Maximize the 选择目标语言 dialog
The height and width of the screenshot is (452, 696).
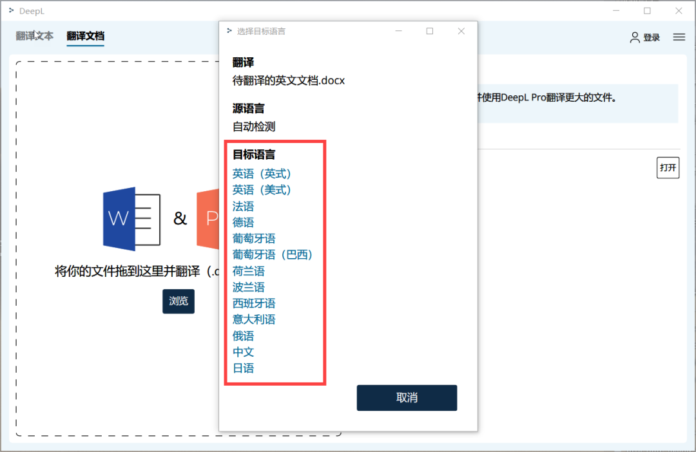click(x=430, y=31)
